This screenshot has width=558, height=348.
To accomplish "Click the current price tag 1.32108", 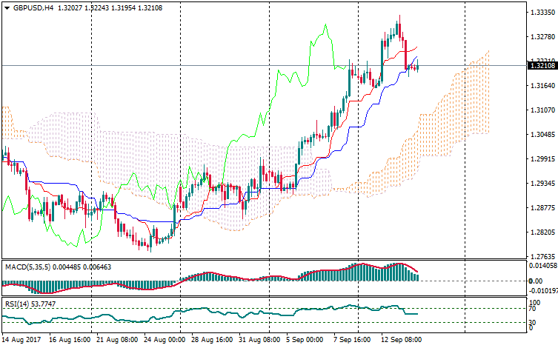I will 543,66.
